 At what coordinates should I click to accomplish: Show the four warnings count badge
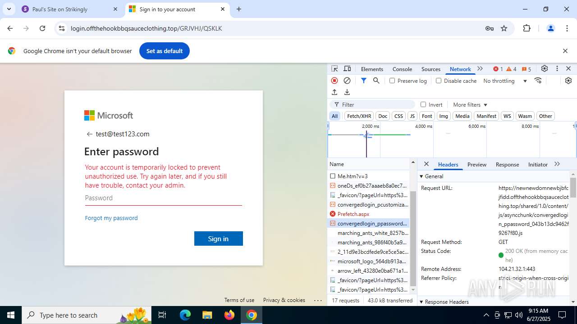pyautogui.click(x=512, y=69)
